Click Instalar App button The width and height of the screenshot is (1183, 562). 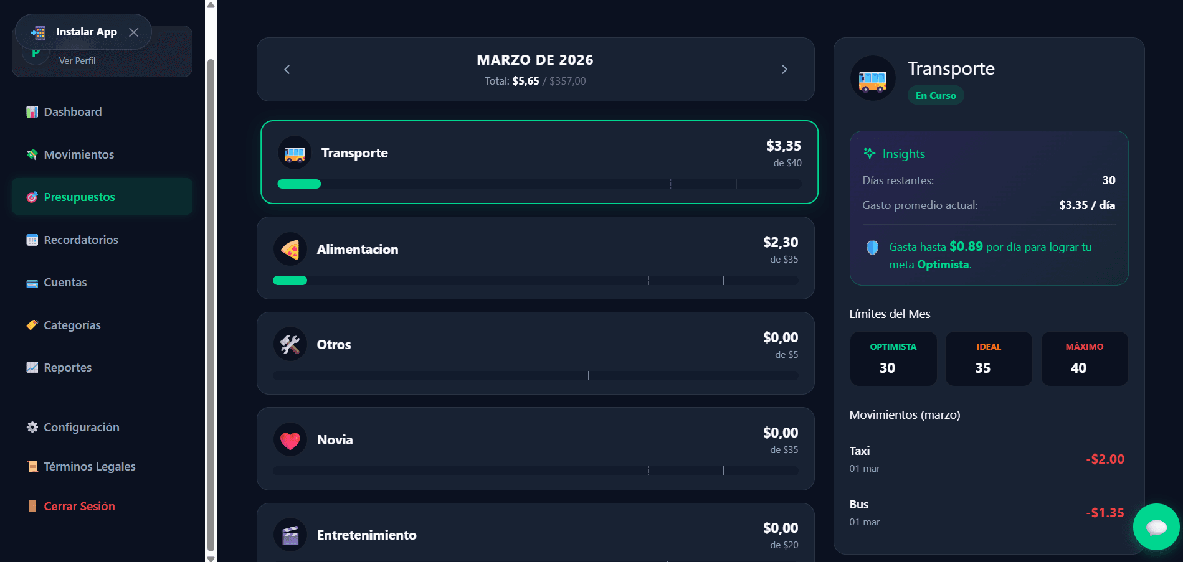click(x=87, y=32)
